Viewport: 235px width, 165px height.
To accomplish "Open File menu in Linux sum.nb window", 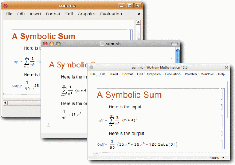I will point(9,14).
